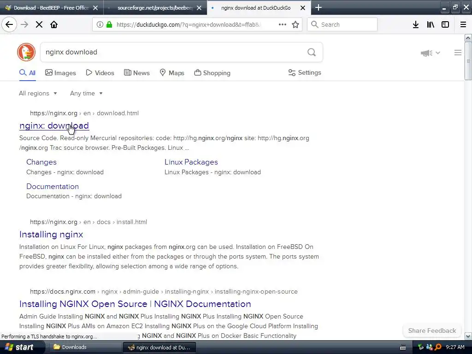The width and height of the screenshot is (472, 354).
Task: Click the docs.nginx.com breadcrumb URL
Action: coord(164,291)
